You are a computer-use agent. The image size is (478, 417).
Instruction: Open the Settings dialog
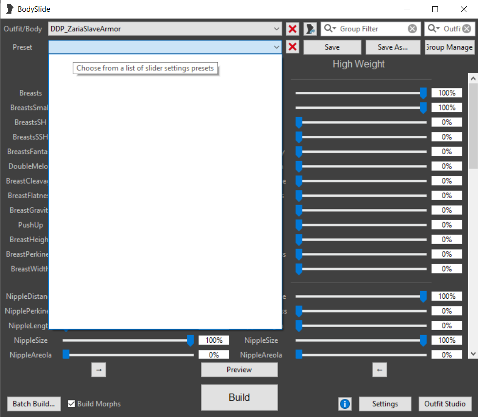(x=385, y=404)
